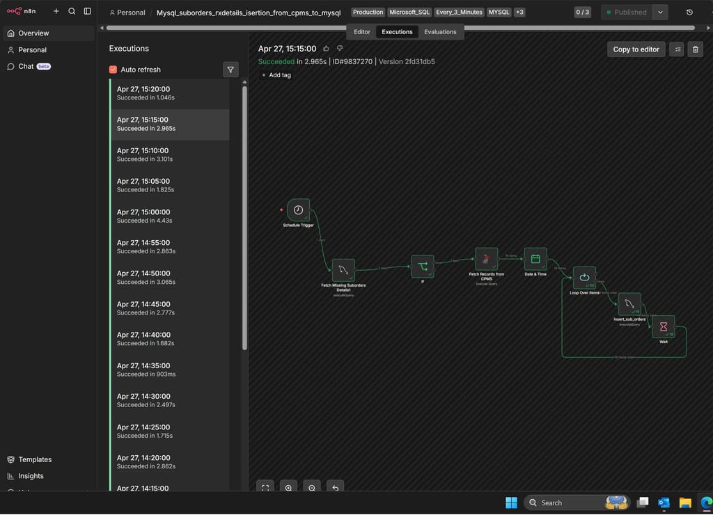This screenshot has height=515, width=713.
Task: Click the filter executions funnel icon
Action: [230, 70]
